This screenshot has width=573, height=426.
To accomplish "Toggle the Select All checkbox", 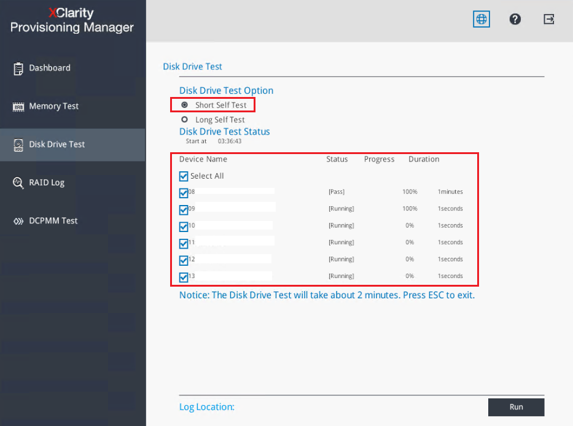I will (184, 176).
